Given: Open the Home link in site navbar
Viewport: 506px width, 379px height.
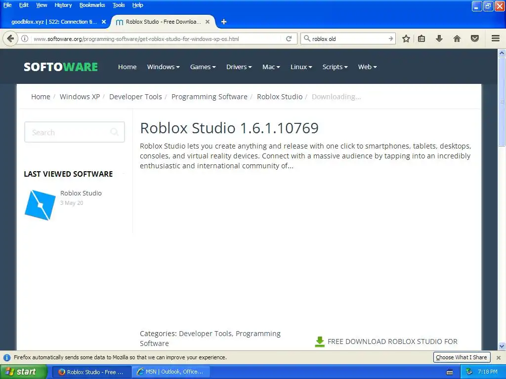Looking at the screenshot, I should click(x=127, y=67).
